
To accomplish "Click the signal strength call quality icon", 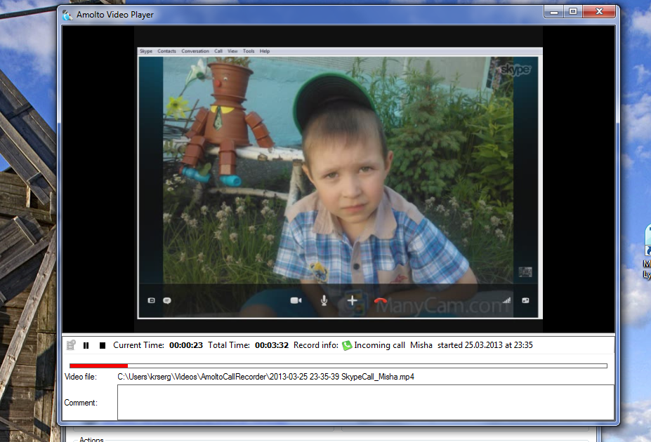I will tap(506, 300).
